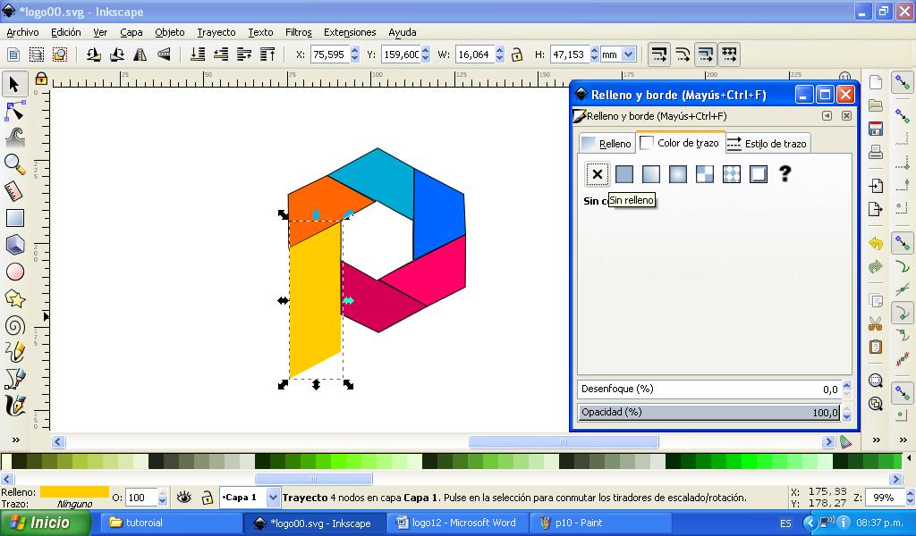The height and width of the screenshot is (536, 916).
Task: Adjust the Desenfoque value spinner
Action: [846, 389]
